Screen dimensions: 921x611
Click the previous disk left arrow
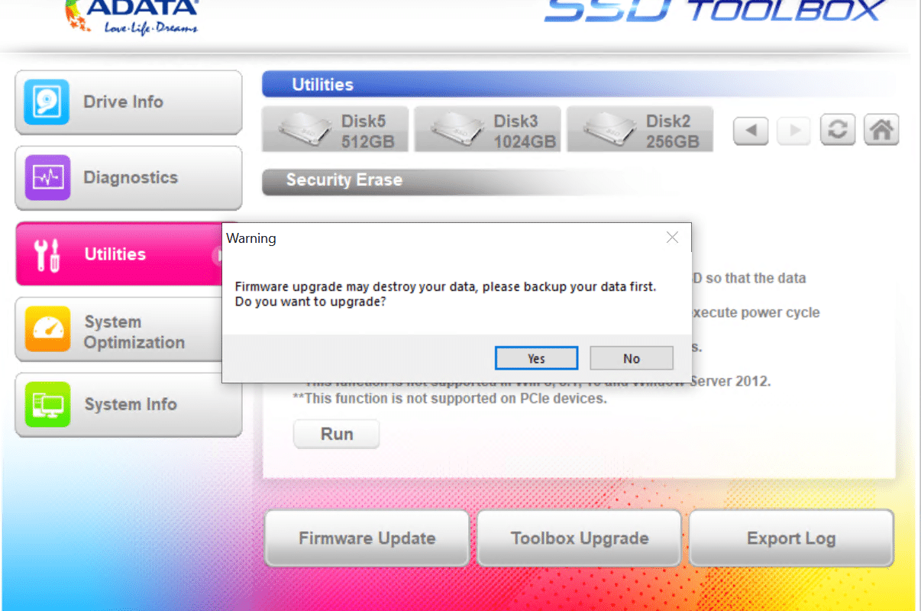click(751, 131)
